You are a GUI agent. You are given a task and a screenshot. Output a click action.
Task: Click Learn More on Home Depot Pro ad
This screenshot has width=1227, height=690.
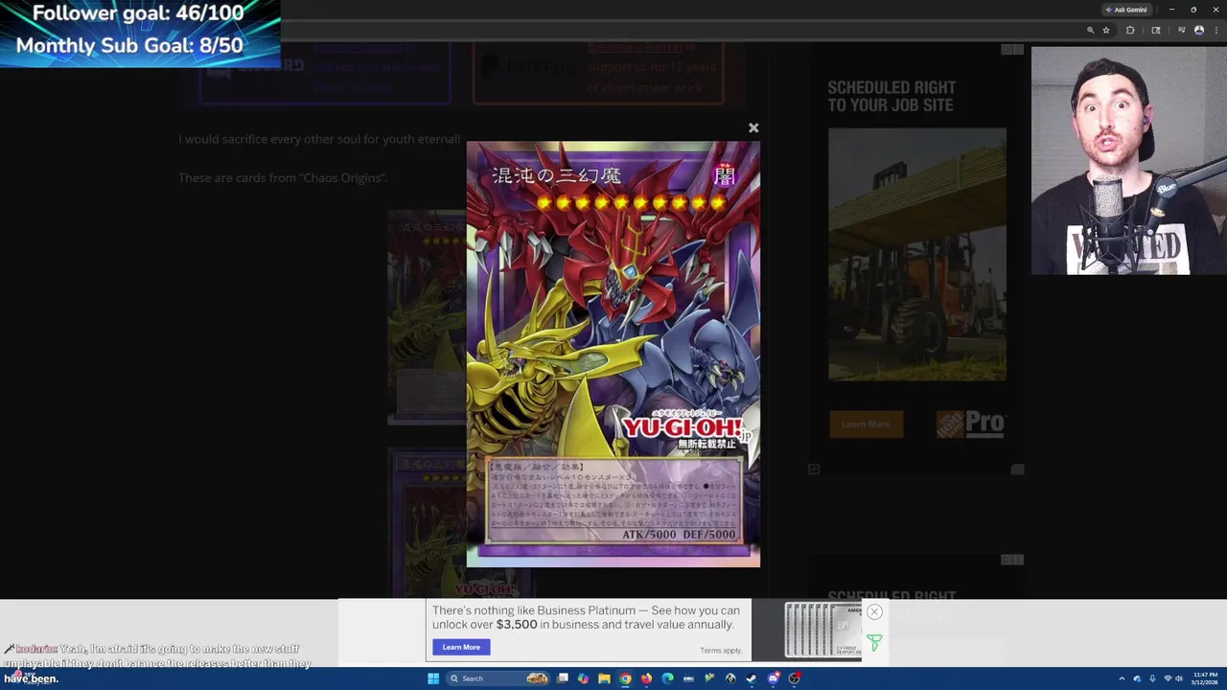pos(866,425)
